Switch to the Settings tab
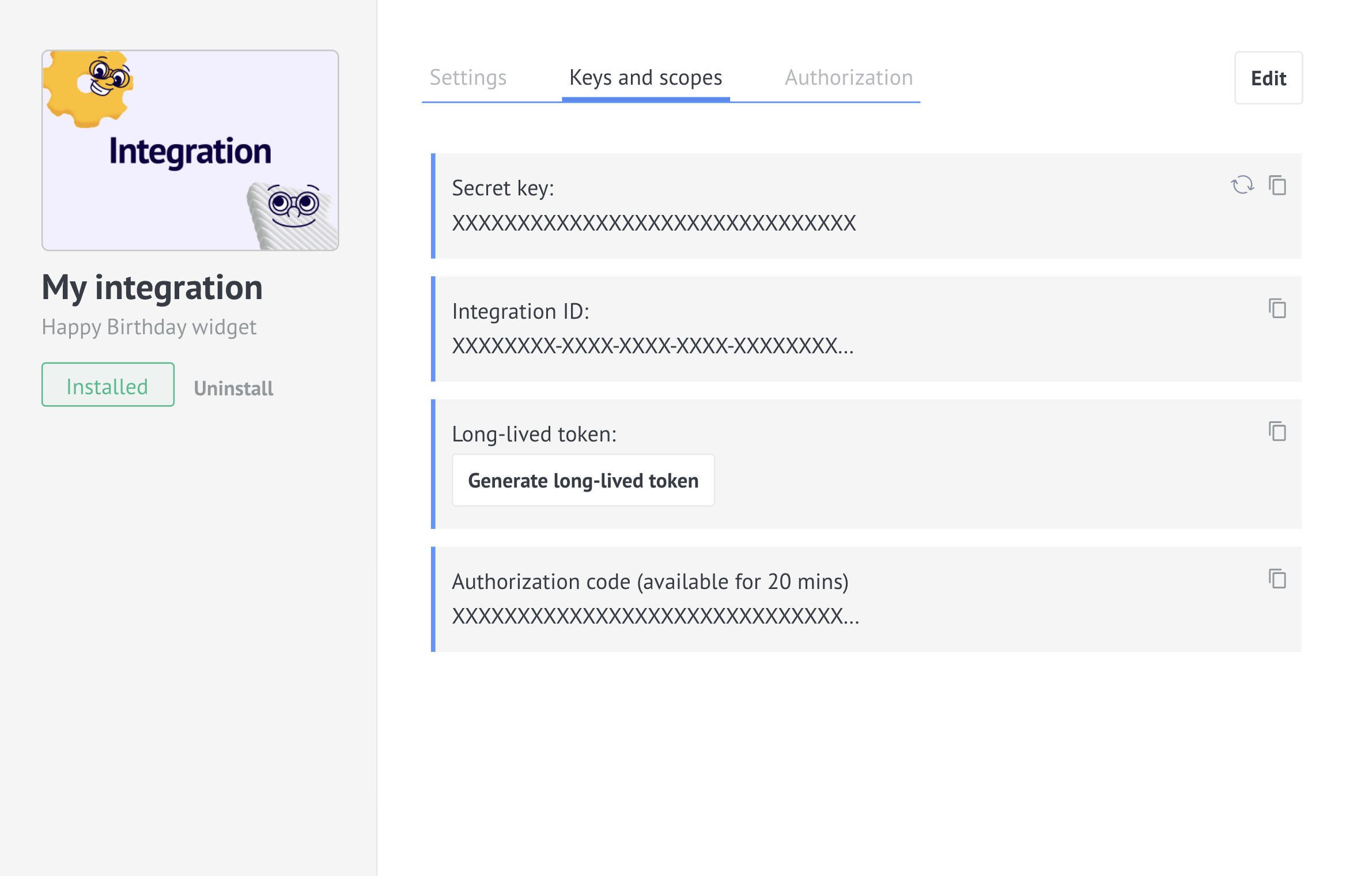1346x876 pixels. click(x=469, y=77)
